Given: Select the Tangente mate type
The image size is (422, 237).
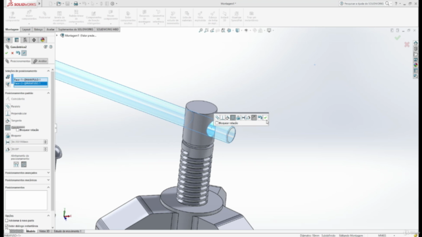Looking at the screenshot, I should [13, 120].
